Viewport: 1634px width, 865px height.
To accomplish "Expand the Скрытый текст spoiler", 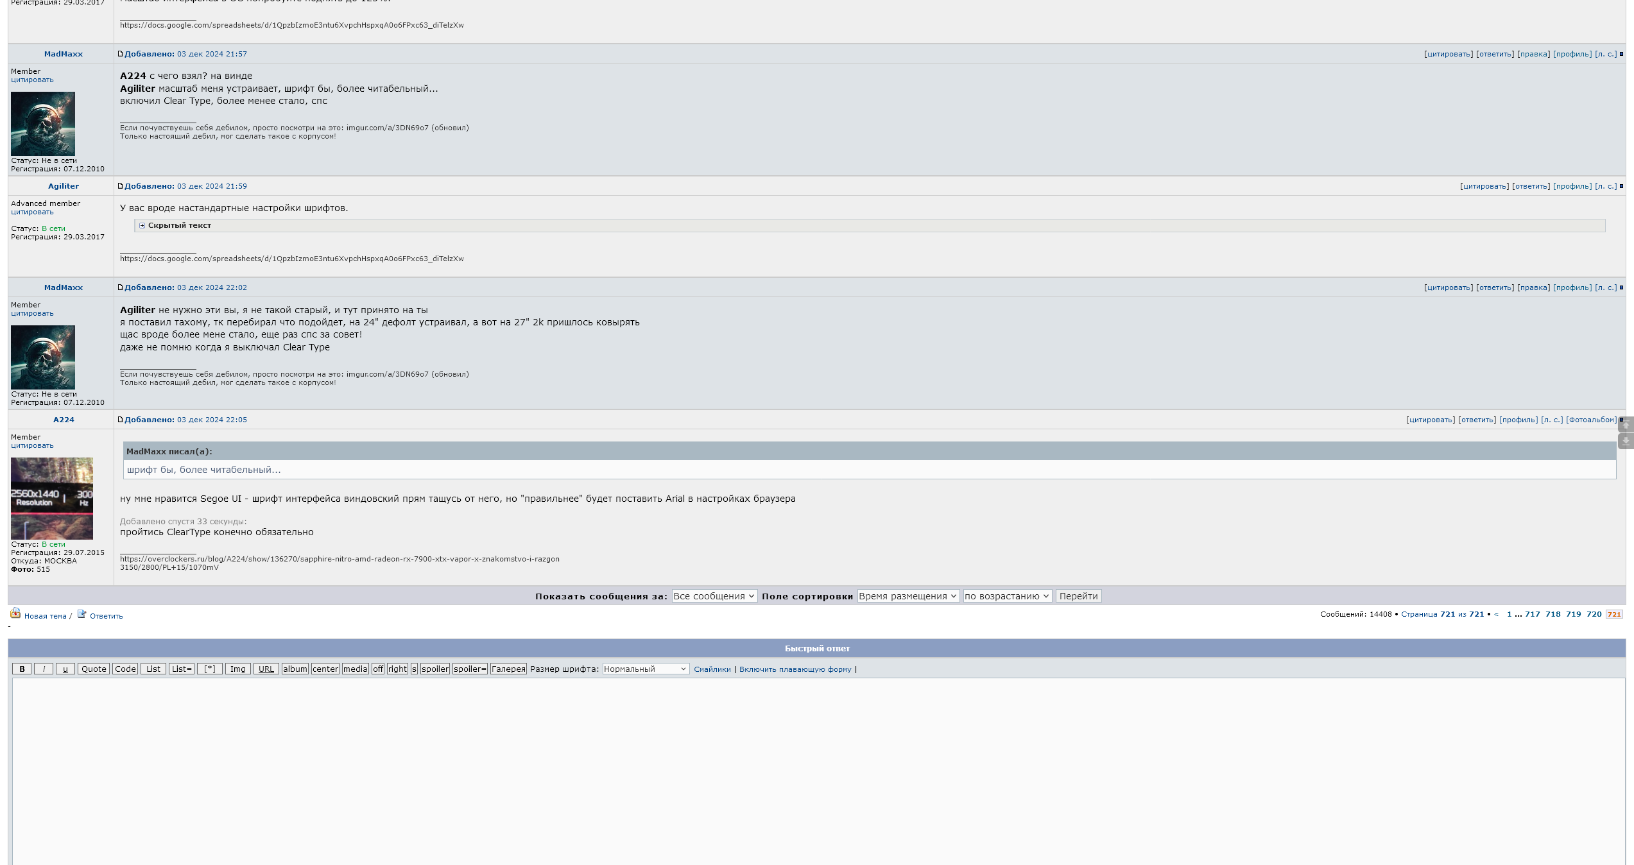I will [142, 225].
